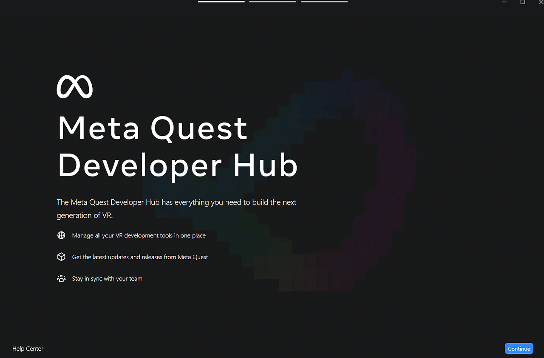Open the Help Center

point(27,348)
